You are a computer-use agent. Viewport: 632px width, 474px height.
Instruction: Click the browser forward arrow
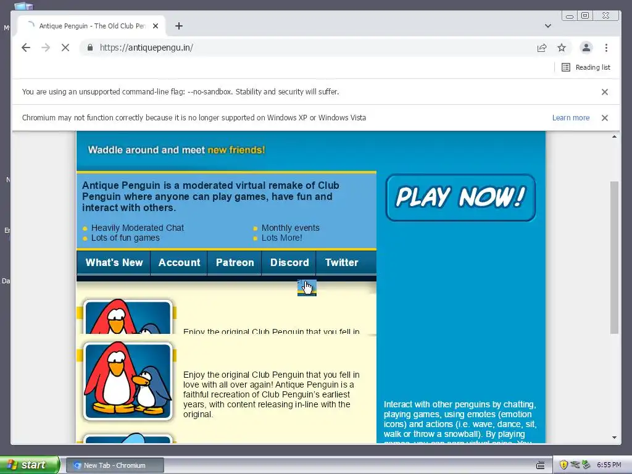click(x=46, y=48)
